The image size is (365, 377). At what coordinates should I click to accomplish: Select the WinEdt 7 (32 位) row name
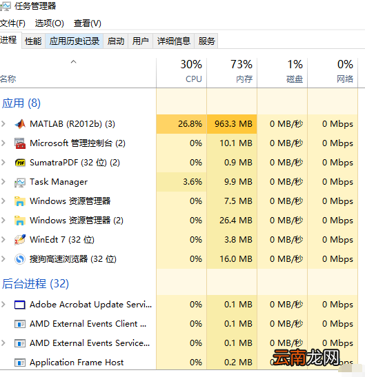(62, 240)
